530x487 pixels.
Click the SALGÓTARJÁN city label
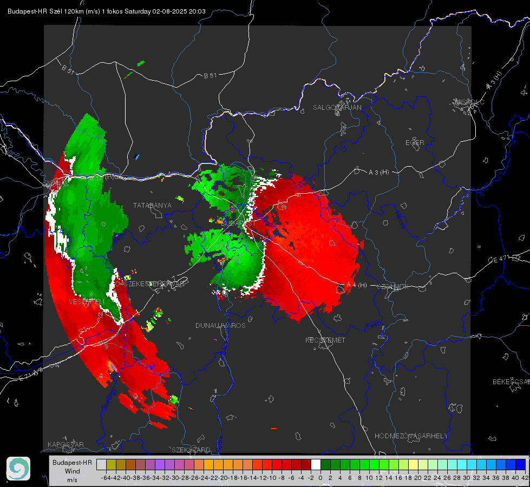click(337, 108)
